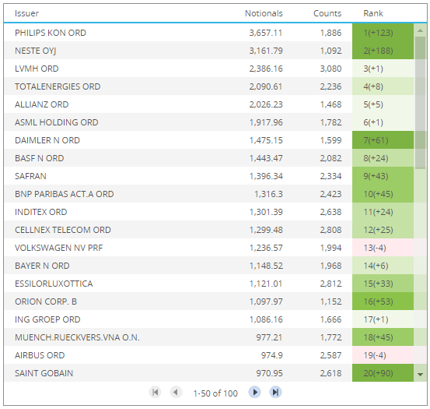430x409 pixels.
Task: Click the count value 2,812
Action: [330, 284]
